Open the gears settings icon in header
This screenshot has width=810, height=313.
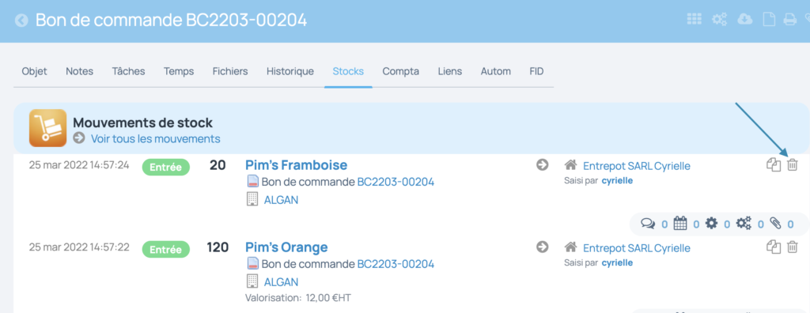coord(720,20)
